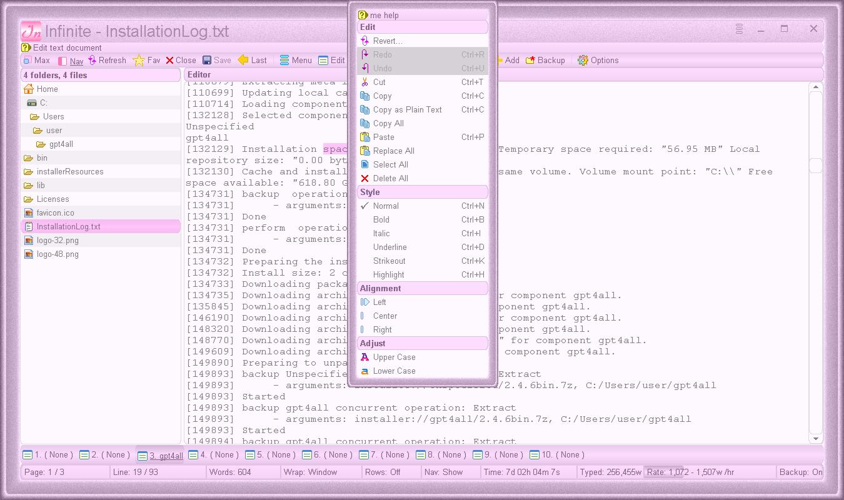Image resolution: width=844 pixels, height=500 pixels.
Task: Open the Menu toolbar item
Action: click(296, 61)
